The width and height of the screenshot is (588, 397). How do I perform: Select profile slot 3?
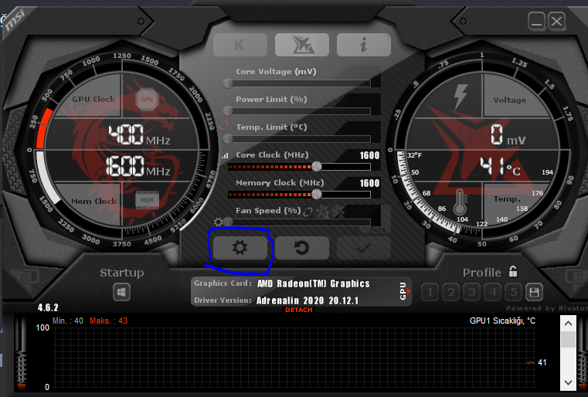tap(472, 292)
